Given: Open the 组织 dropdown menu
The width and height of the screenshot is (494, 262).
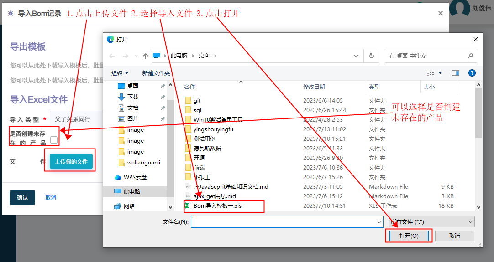Looking at the screenshot, I should point(120,73).
